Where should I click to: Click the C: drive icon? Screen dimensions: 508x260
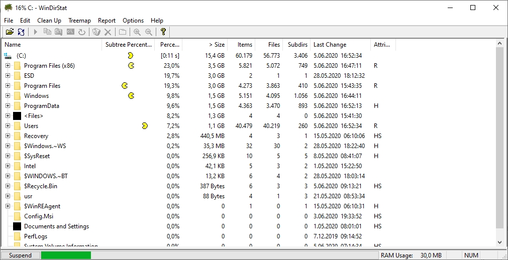(x=8, y=56)
